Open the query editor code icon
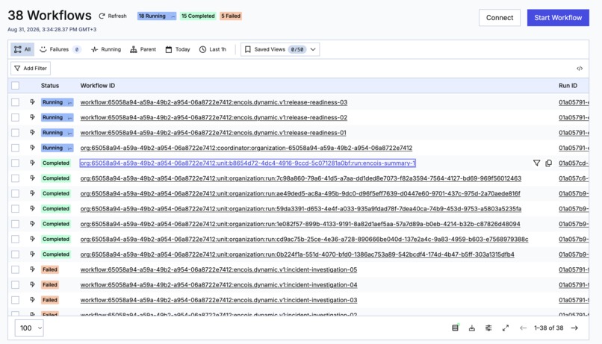The height and width of the screenshot is (344, 602). [x=580, y=68]
